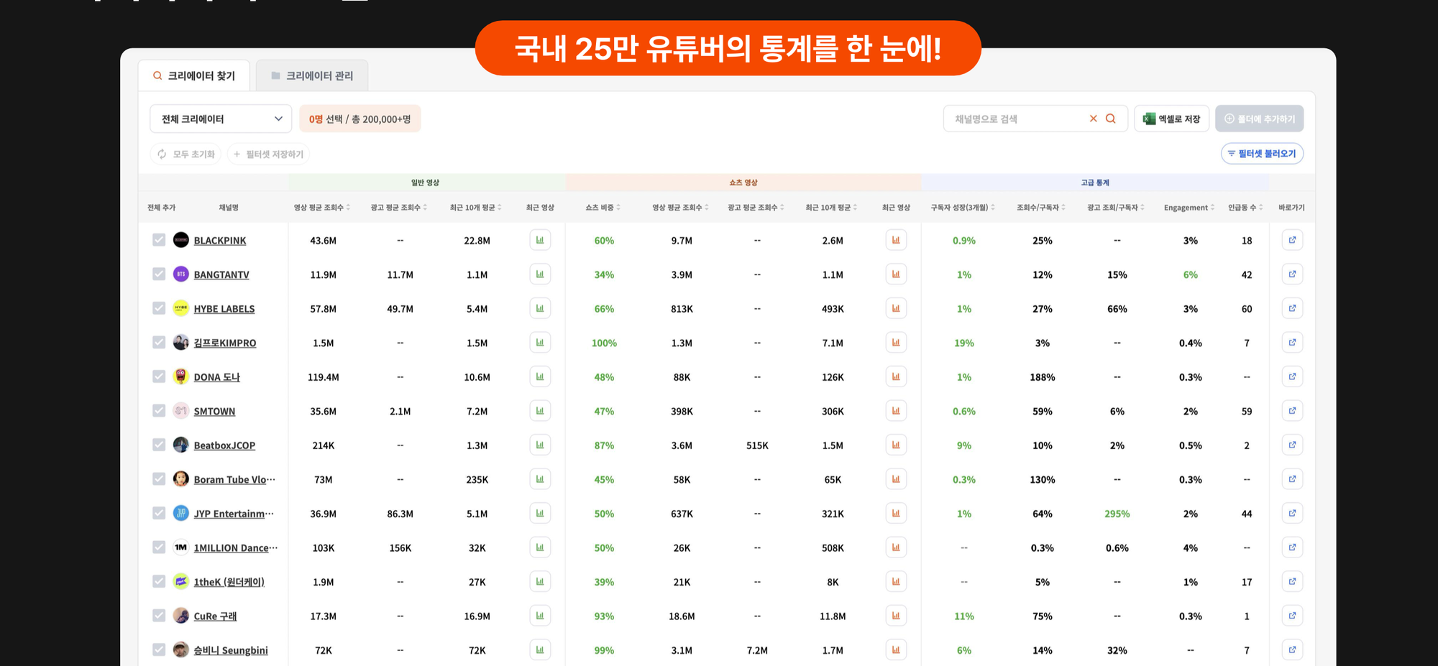Open the 전체 크리에이터 dropdown
The width and height of the screenshot is (1438, 666).
221,119
